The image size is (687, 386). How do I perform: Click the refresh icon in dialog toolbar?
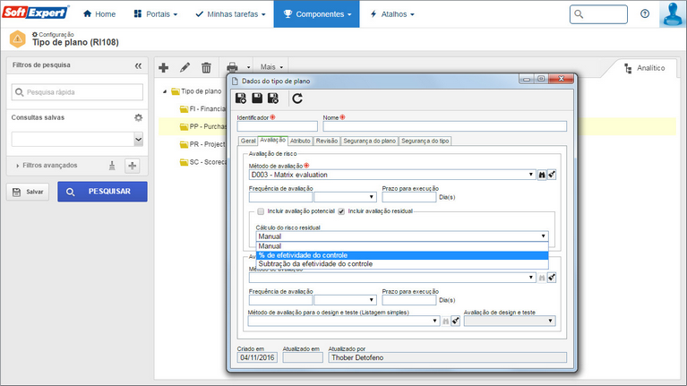[x=297, y=99]
